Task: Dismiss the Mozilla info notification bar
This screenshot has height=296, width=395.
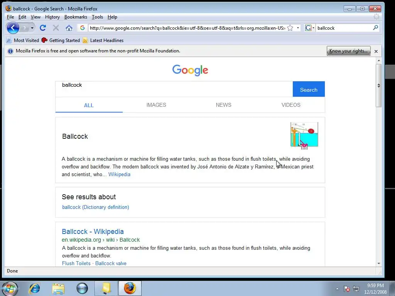Action: [x=376, y=51]
